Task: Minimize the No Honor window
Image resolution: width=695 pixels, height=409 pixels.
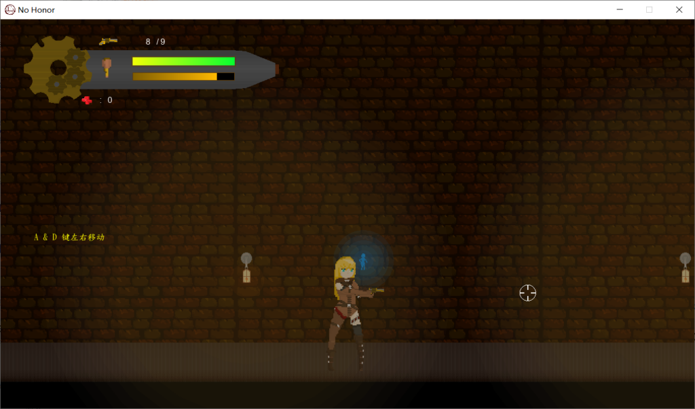Action: pyautogui.click(x=620, y=9)
